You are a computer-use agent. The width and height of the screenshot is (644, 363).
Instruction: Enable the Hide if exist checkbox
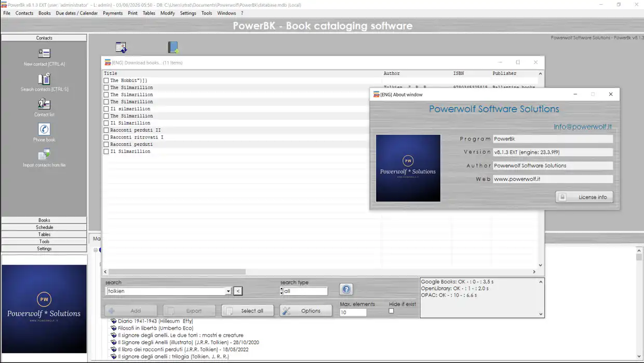click(x=391, y=311)
